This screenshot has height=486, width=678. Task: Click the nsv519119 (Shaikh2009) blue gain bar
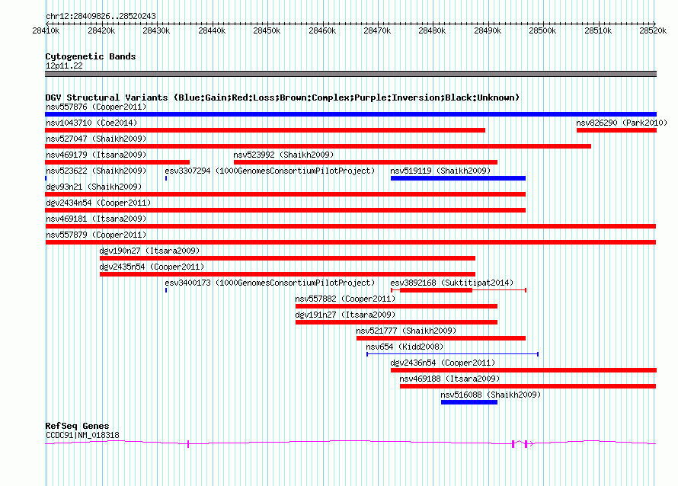pos(458,178)
